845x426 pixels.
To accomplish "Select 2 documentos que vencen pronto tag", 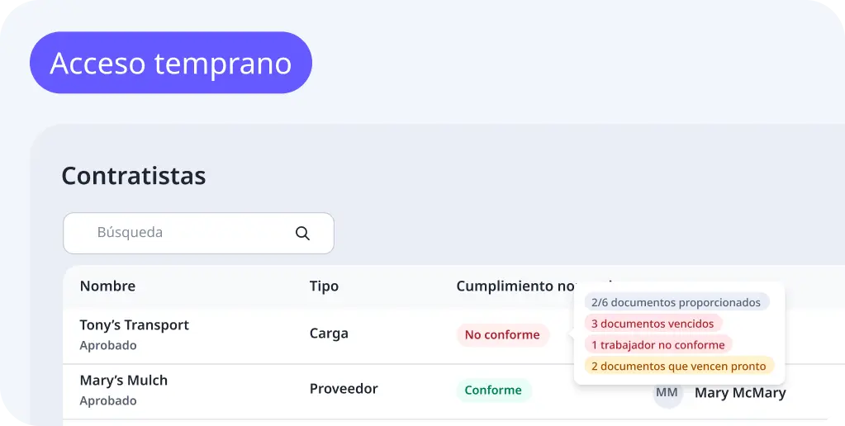I will 678,367.
